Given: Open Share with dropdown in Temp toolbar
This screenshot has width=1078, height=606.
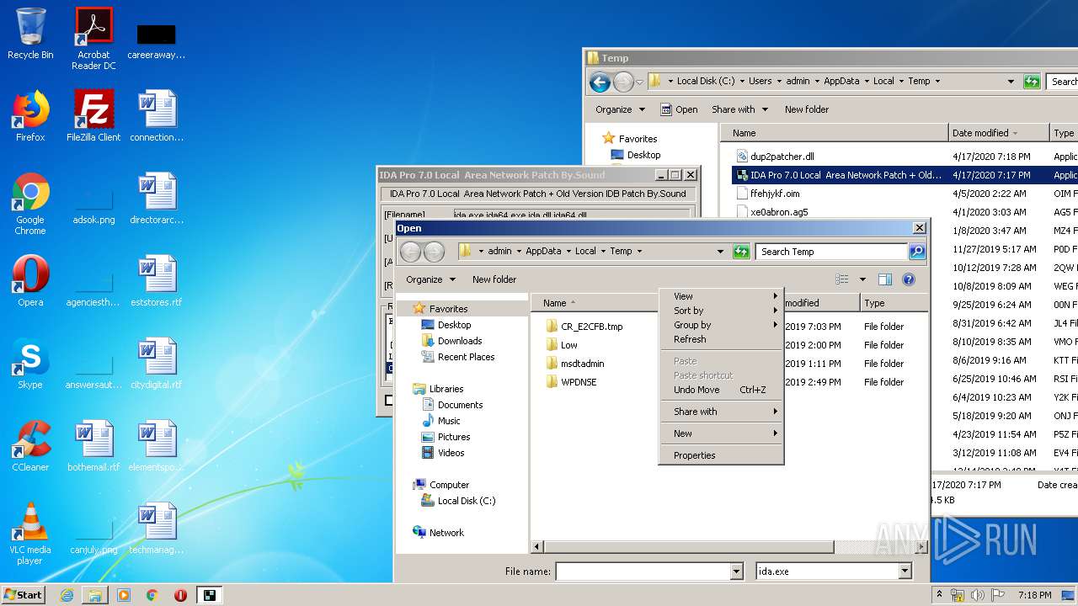Looking at the screenshot, I should coord(739,109).
